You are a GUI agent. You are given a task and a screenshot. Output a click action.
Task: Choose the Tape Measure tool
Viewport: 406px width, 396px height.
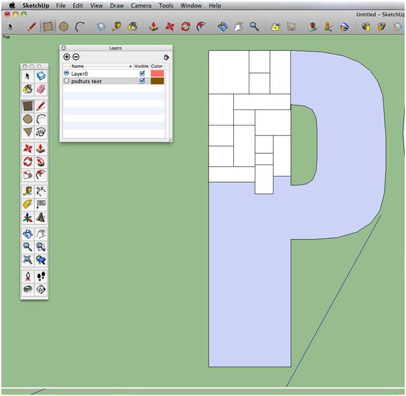click(x=28, y=191)
